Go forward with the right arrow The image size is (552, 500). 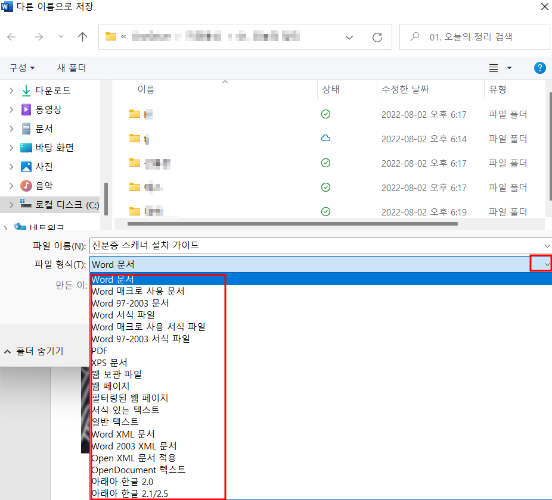38,37
